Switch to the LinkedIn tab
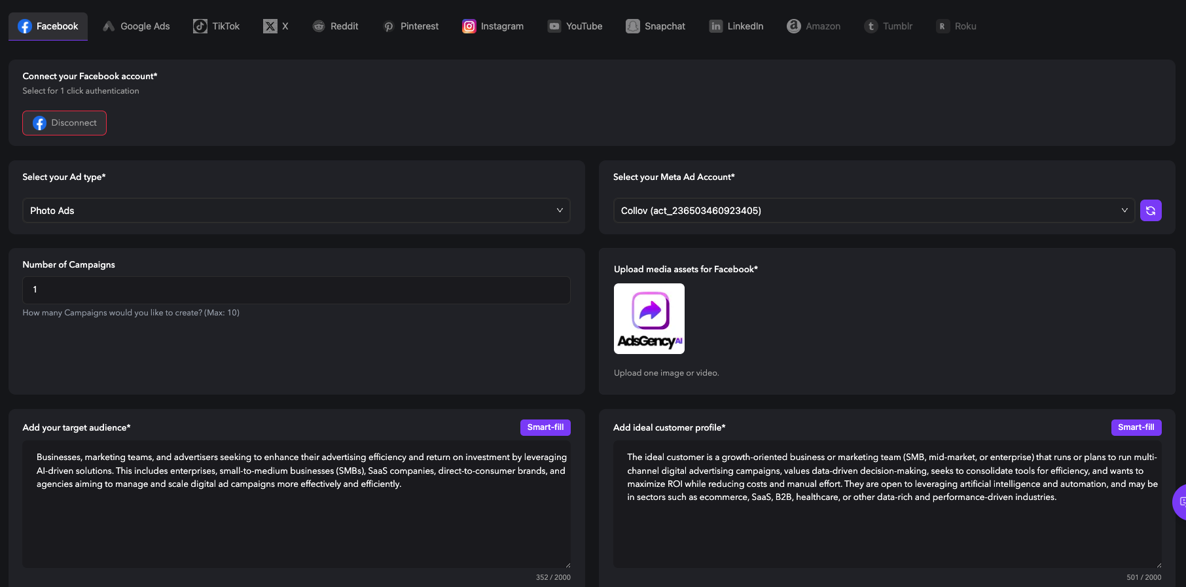Viewport: 1186px width, 587px height. 736,26
